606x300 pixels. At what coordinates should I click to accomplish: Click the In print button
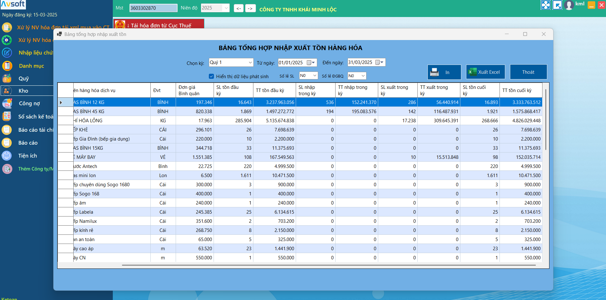pos(444,72)
